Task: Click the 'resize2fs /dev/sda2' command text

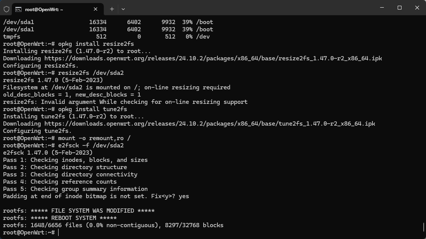Action: pos(91,73)
